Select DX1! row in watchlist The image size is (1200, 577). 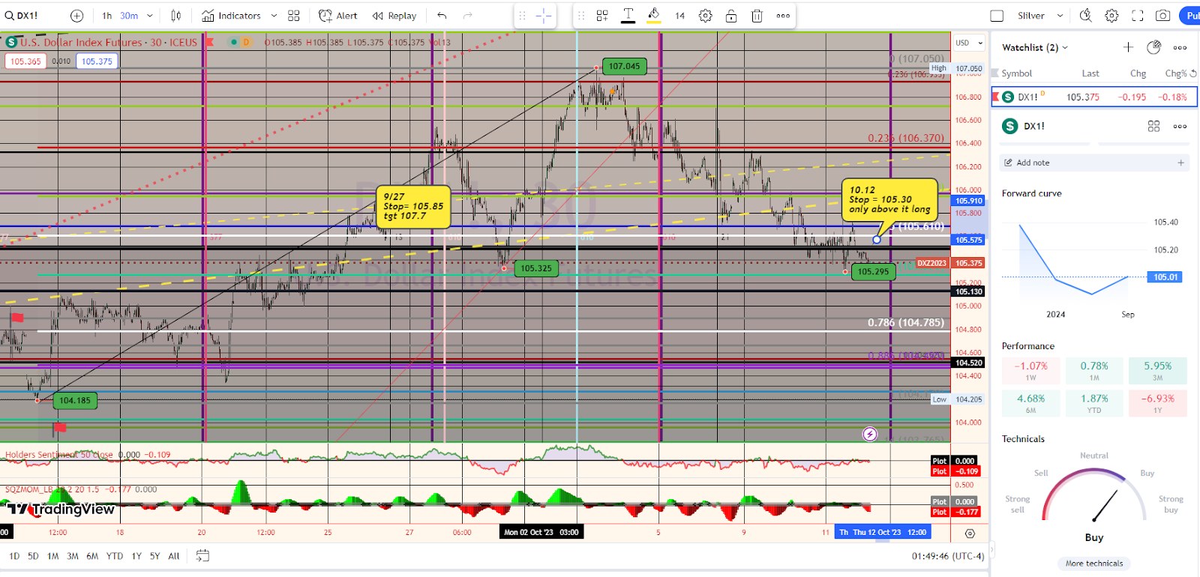coord(1094,97)
